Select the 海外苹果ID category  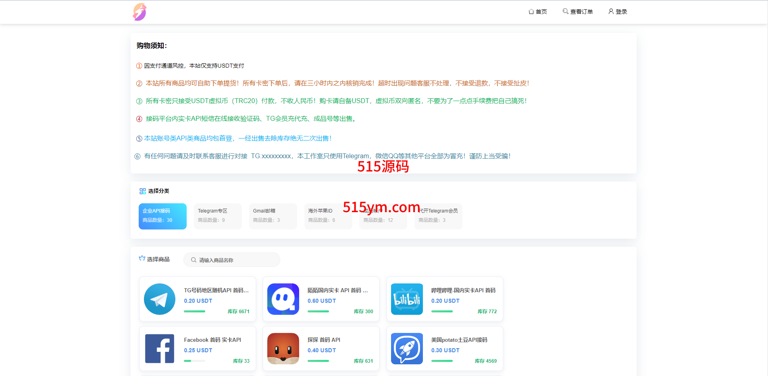coord(328,216)
